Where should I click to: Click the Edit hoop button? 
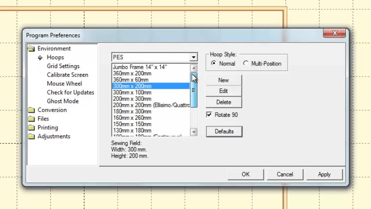(223, 91)
